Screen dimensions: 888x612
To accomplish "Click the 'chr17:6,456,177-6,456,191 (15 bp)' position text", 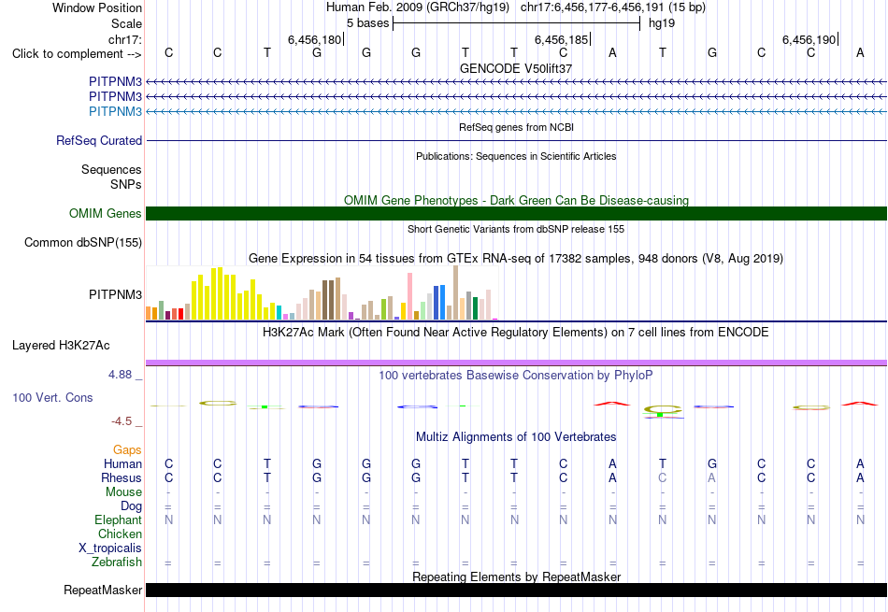I will (613, 7).
